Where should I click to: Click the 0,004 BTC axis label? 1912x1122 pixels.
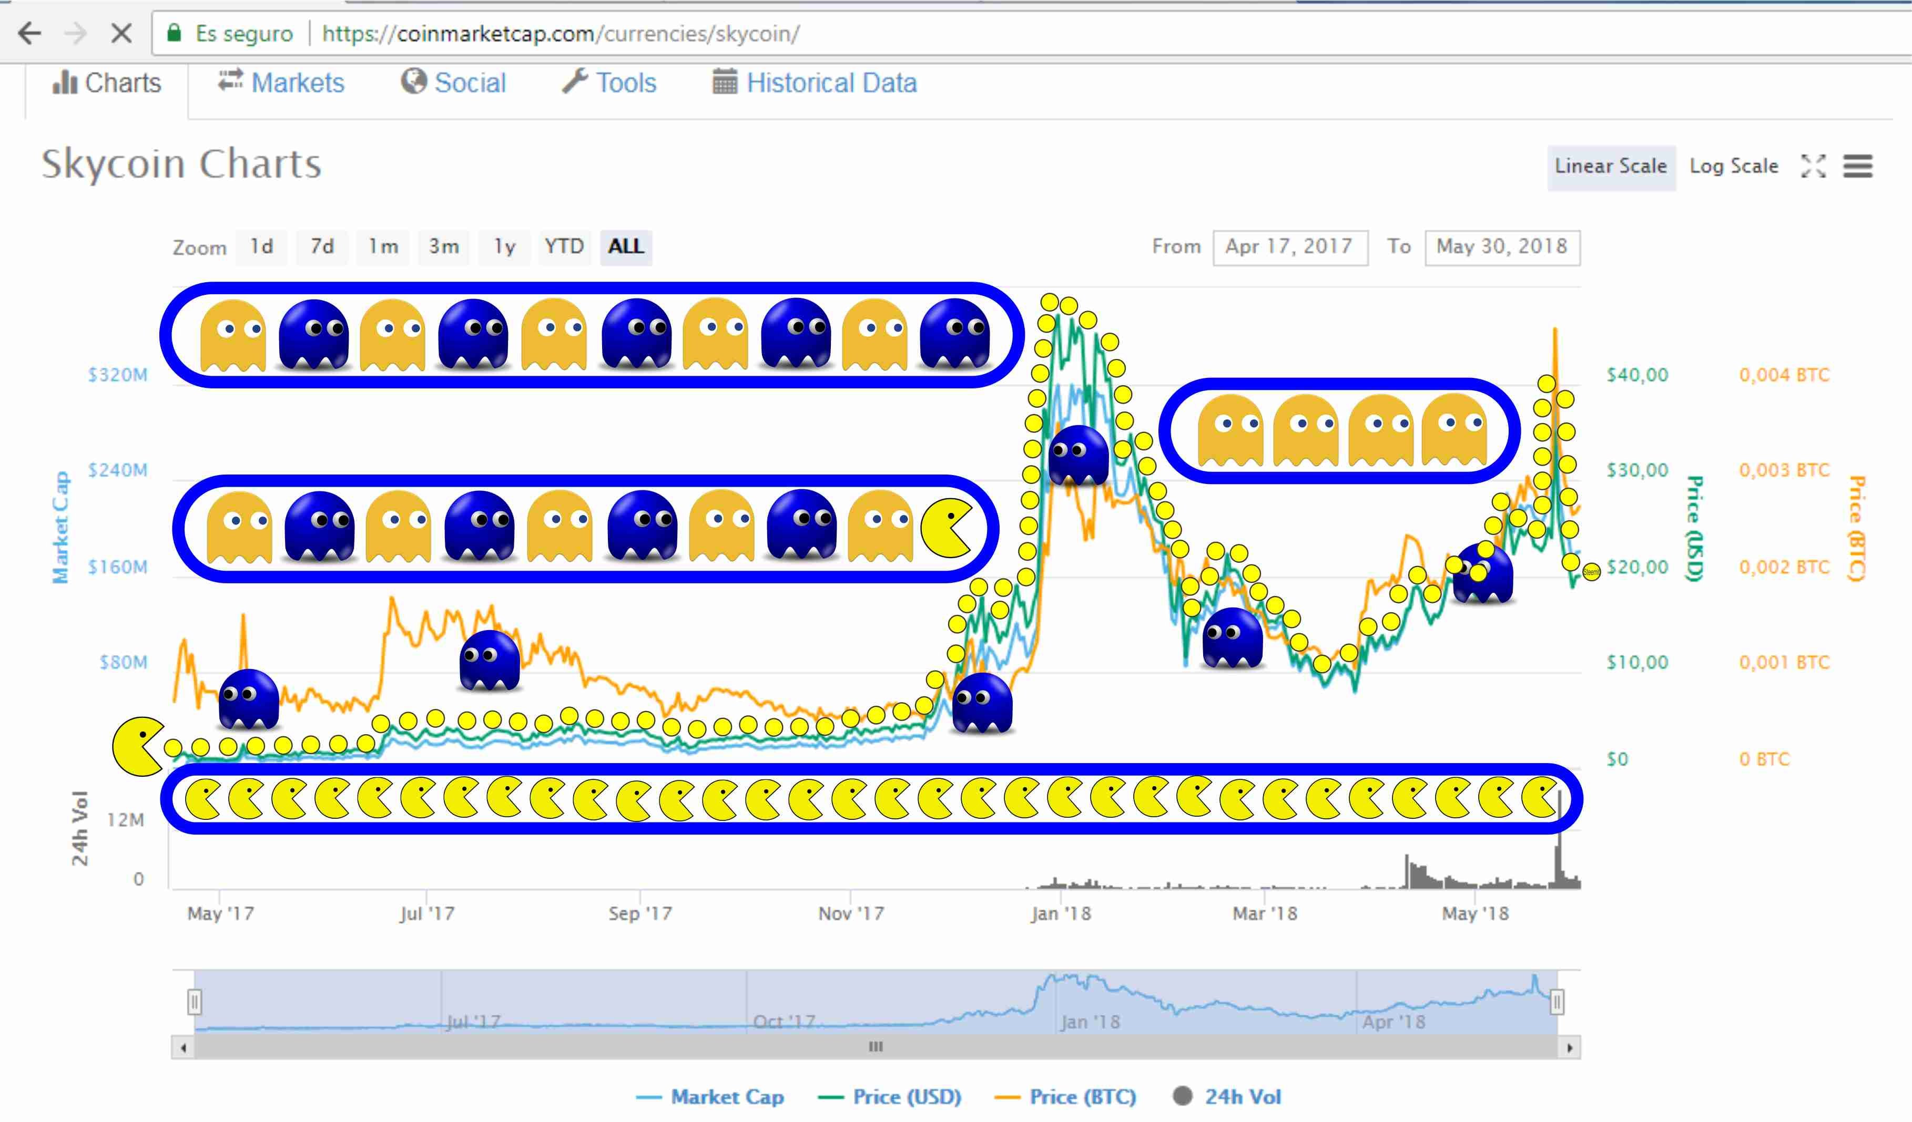(x=1785, y=375)
